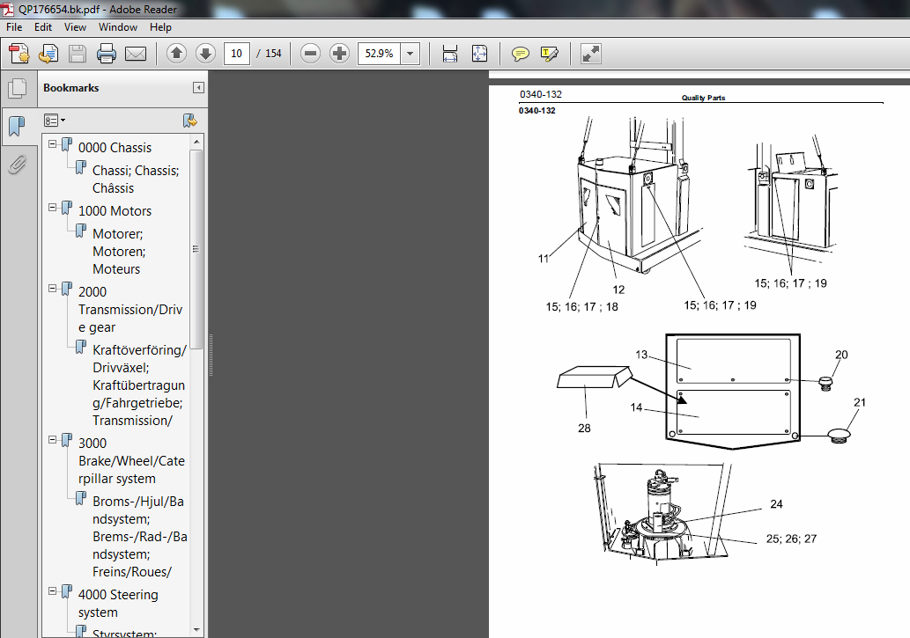Go to next page with down arrow
910x638 pixels.
[x=205, y=54]
